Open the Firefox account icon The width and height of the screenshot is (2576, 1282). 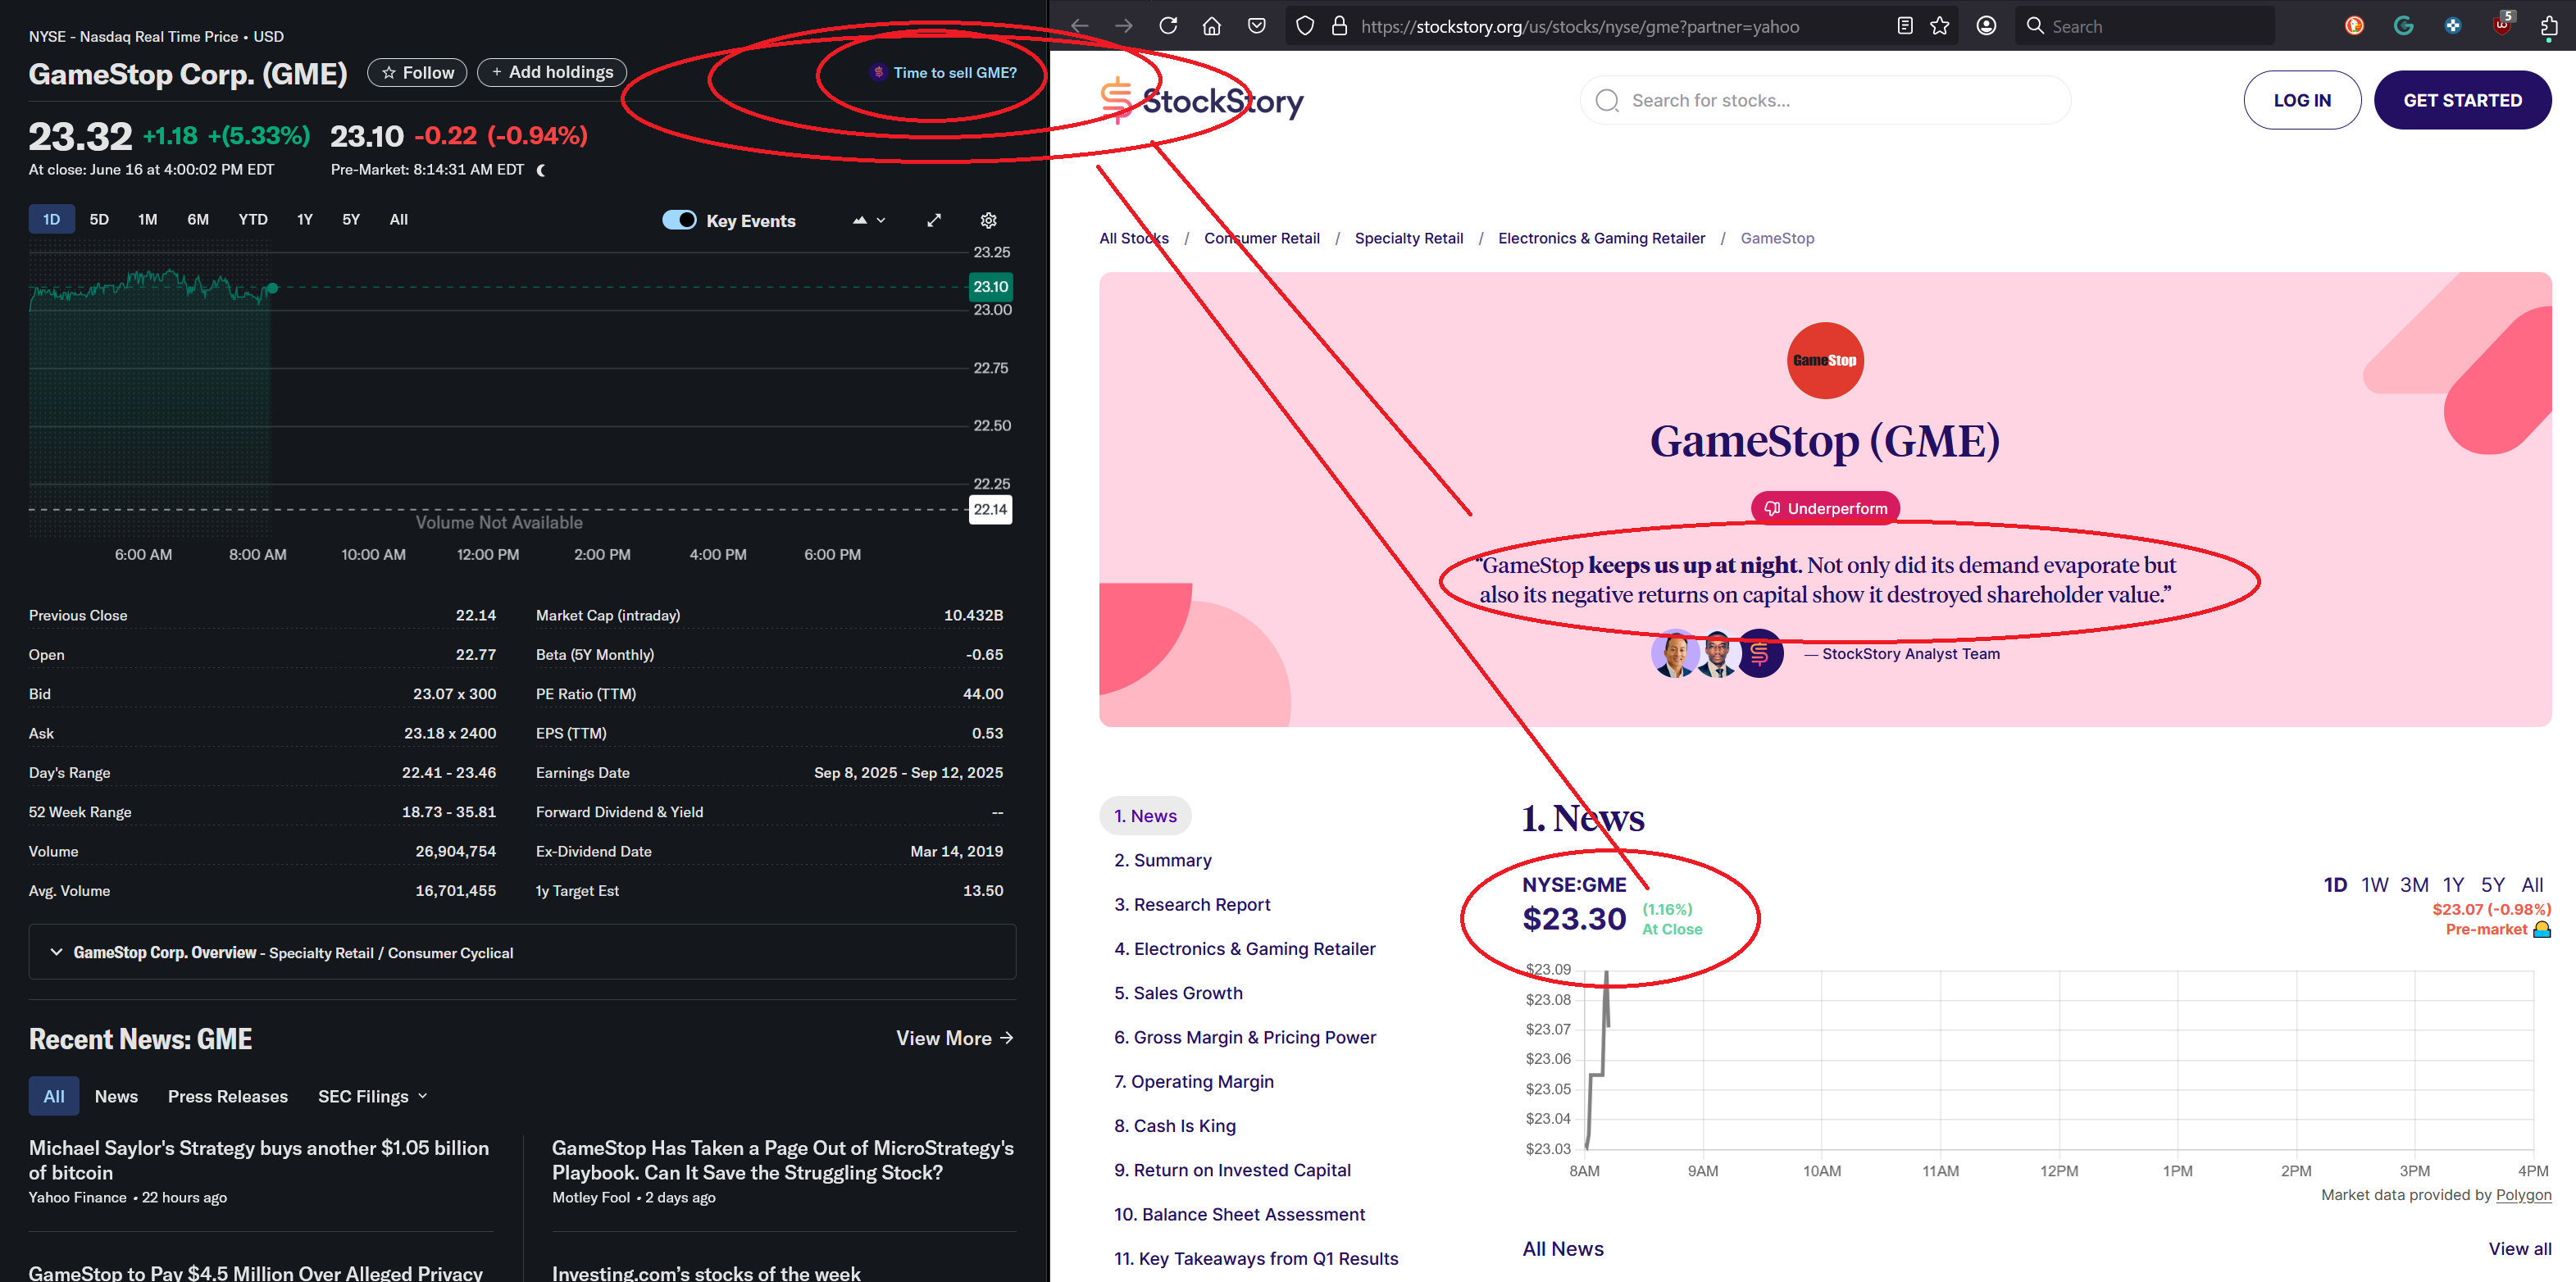[1987, 26]
